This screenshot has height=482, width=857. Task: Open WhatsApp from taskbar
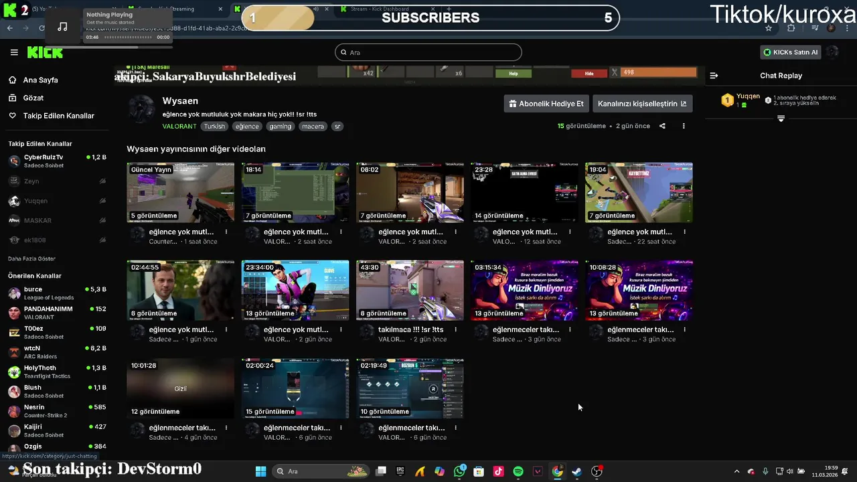459,471
